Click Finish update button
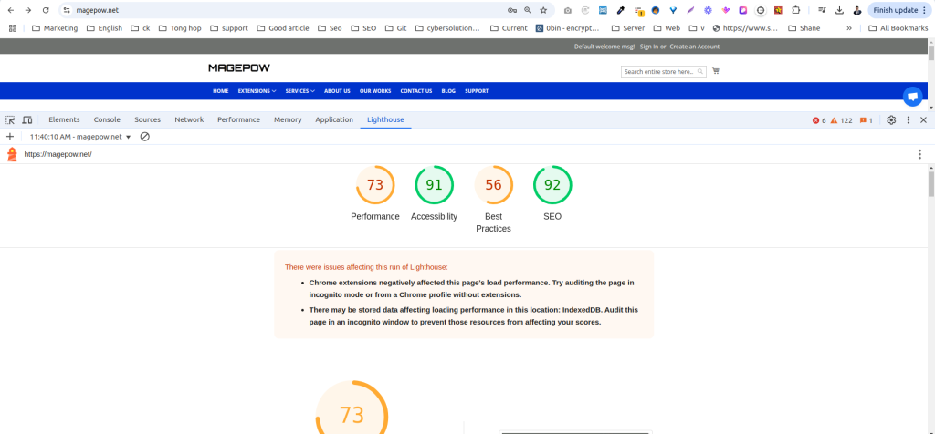935x434 pixels. click(x=901, y=10)
